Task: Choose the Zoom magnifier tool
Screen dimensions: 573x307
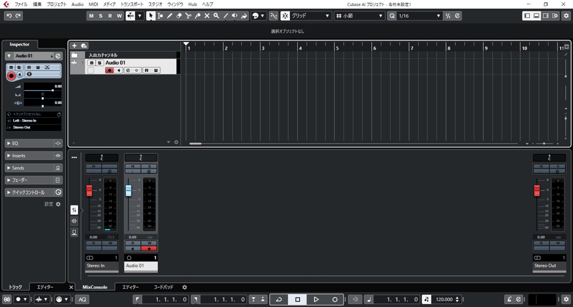Action: (x=216, y=16)
